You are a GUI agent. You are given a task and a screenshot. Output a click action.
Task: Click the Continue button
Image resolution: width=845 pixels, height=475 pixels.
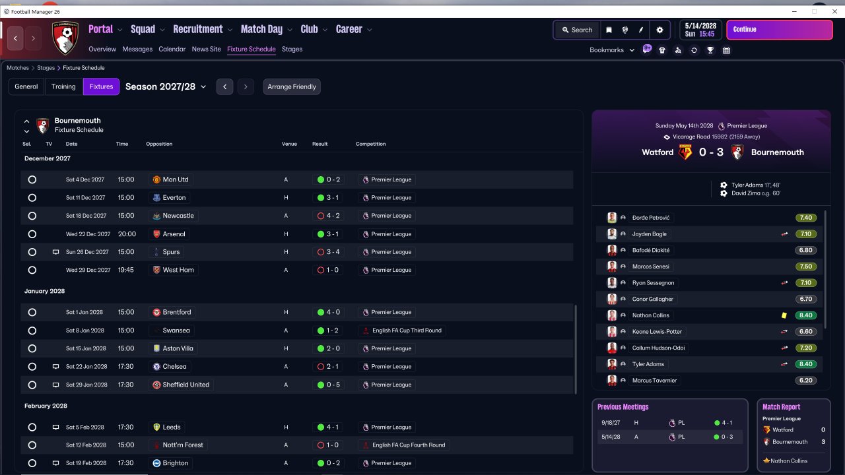pos(780,30)
